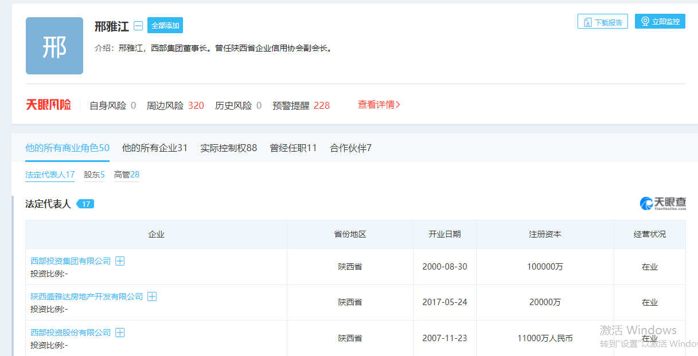Select the 高管28 sub-tab
Screen dimensions: 698x356
click(127, 175)
